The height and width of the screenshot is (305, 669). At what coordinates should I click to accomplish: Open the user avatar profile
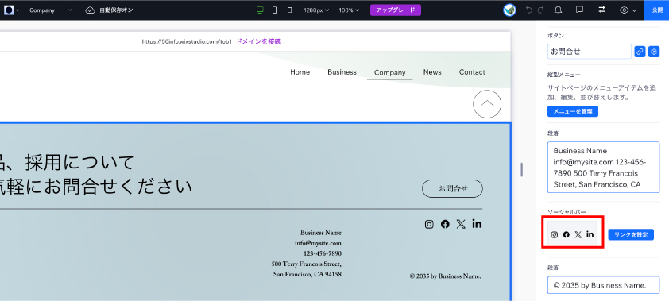coord(509,10)
